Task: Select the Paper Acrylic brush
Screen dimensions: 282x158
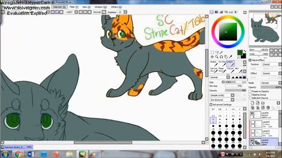Action: pos(222,70)
